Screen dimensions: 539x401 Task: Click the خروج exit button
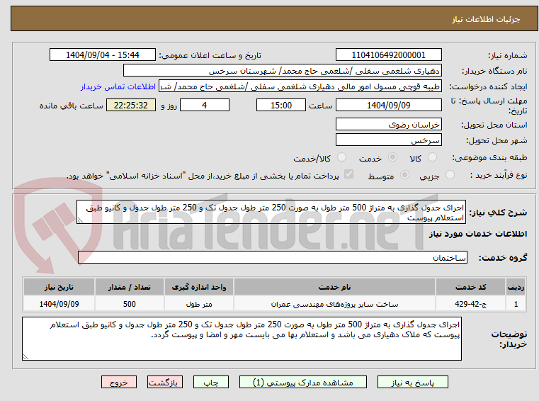118,382
